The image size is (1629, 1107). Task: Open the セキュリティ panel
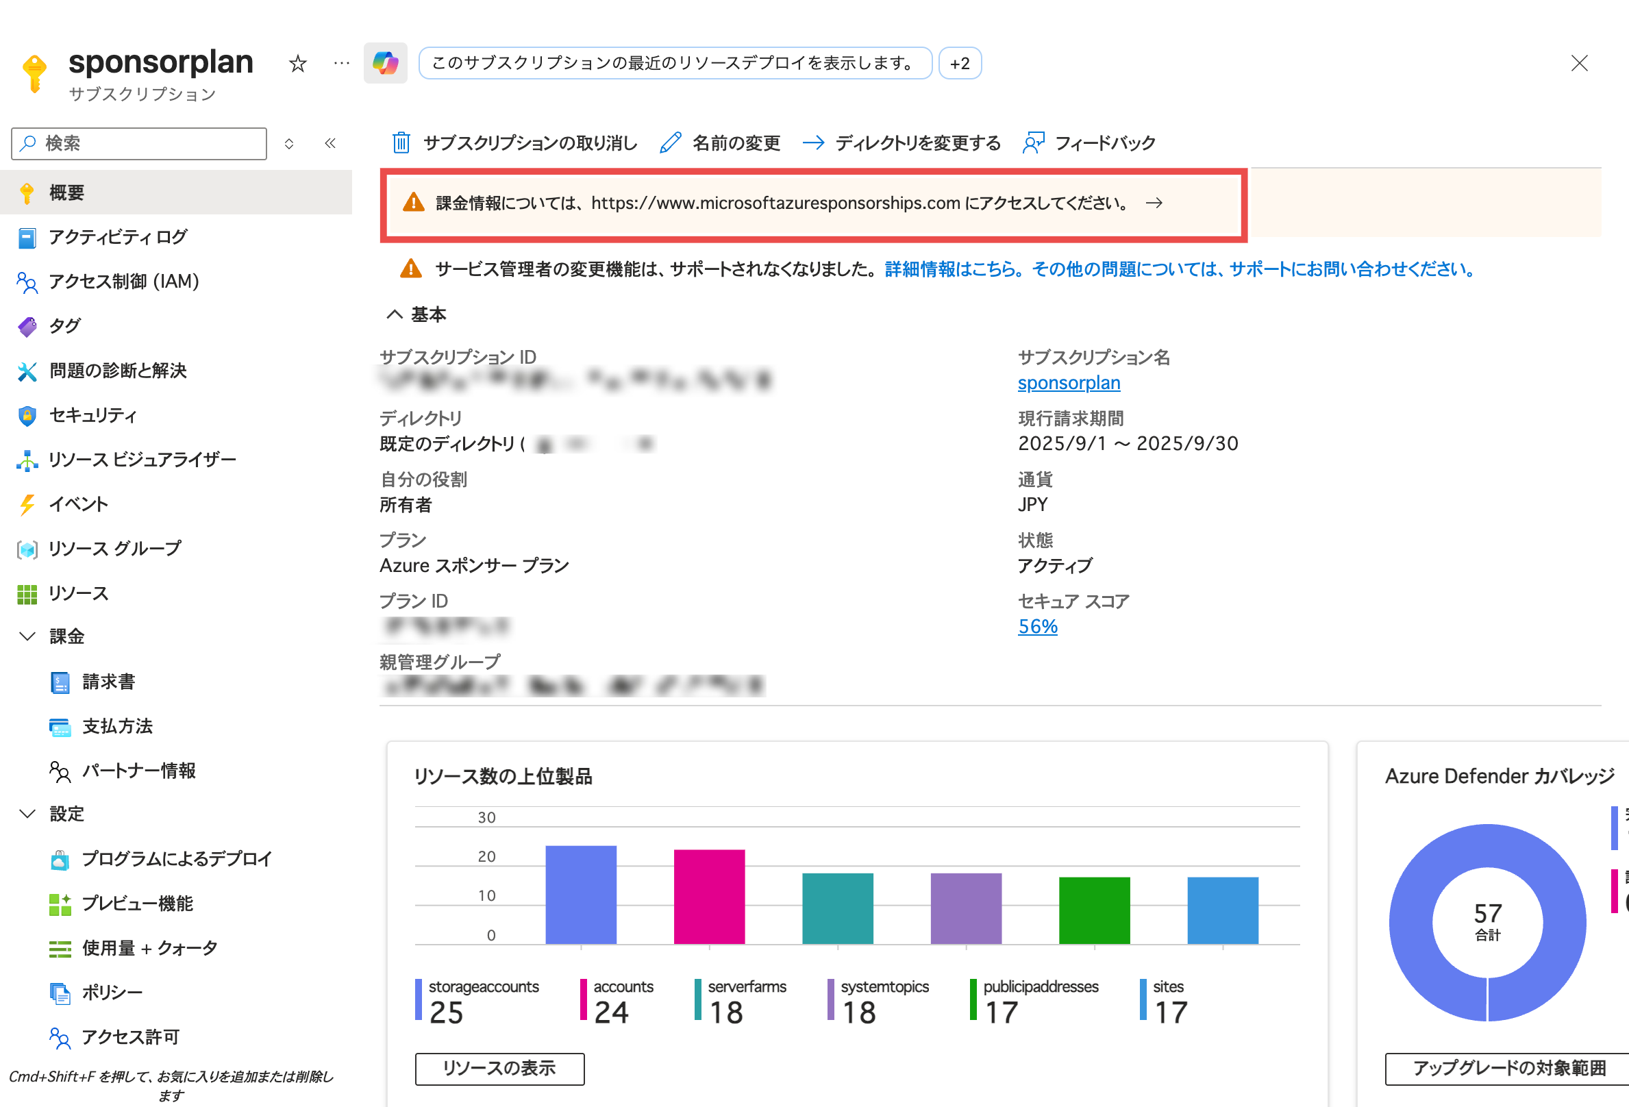point(92,415)
